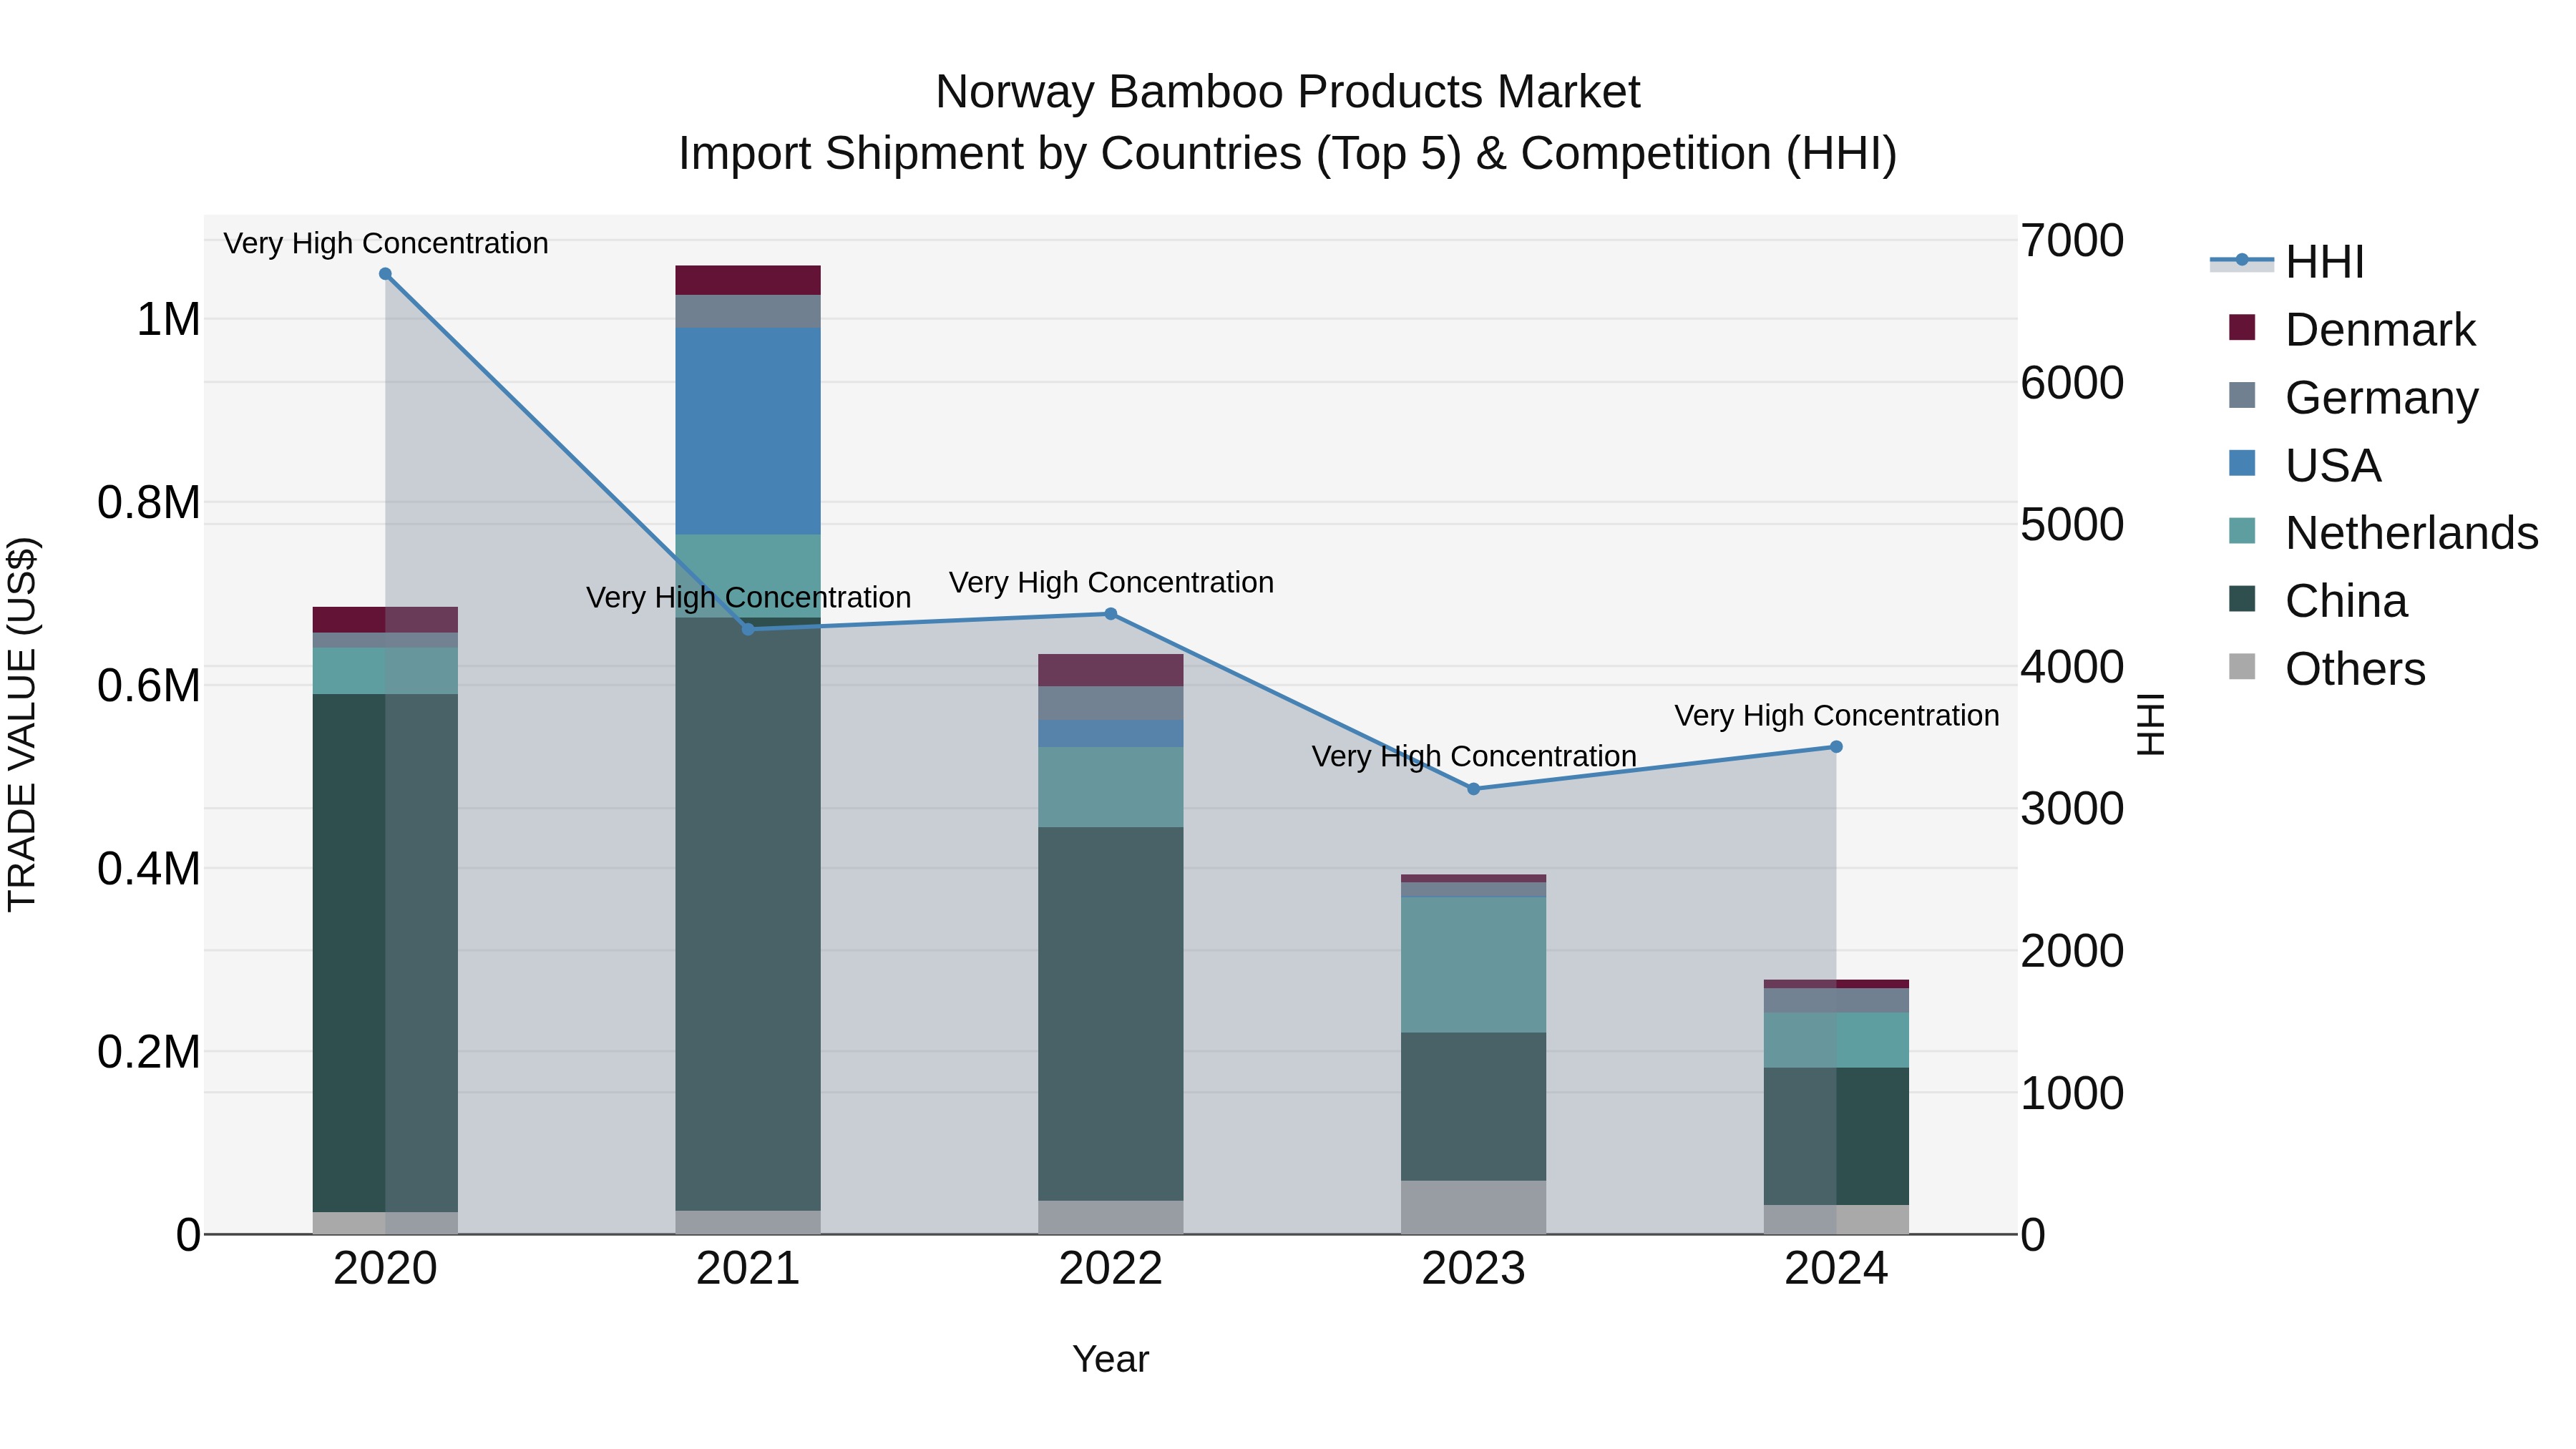Viewport: 2576px width, 1449px height.
Task: Click the 0.4M tick on the trade value axis
Action: [x=149, y=869]
